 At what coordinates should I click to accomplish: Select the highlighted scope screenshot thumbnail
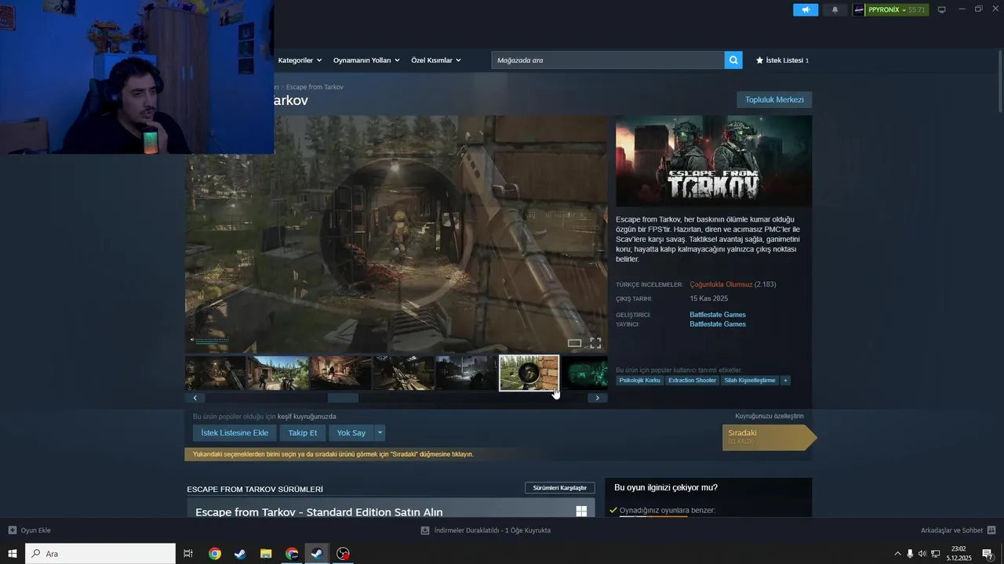point(529,373)
